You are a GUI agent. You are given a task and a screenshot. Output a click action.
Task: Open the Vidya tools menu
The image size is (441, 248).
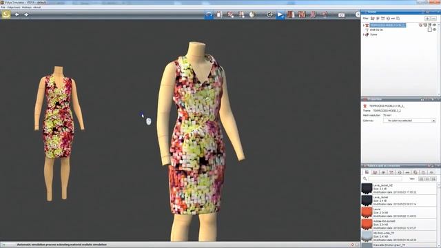click(13, 8)
